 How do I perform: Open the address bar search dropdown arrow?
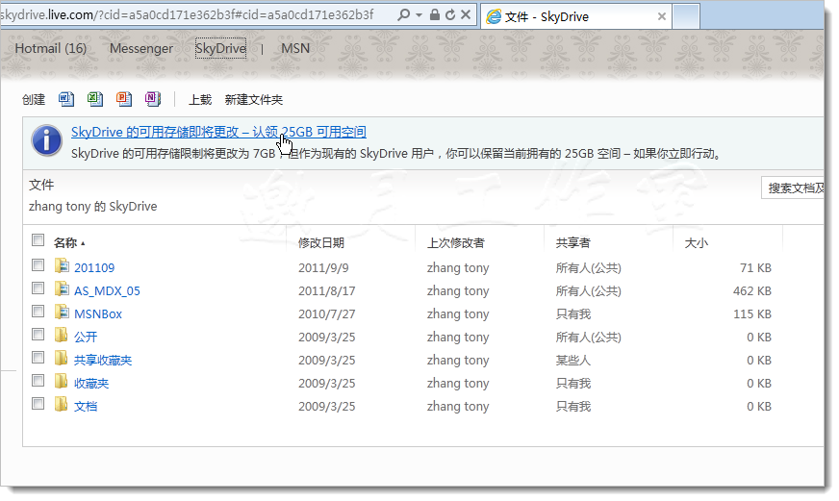(419, 15)
